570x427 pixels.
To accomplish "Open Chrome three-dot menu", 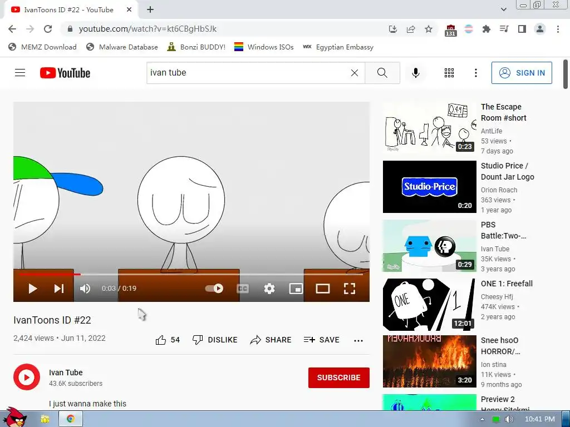I will pos(558,29).
